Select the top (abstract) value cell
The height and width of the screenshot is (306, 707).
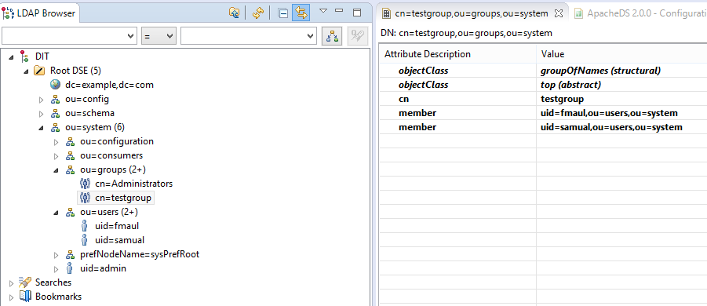click(x=621, y=85)
